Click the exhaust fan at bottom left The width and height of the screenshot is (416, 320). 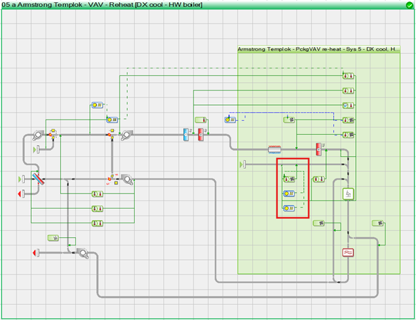point(82,254)
